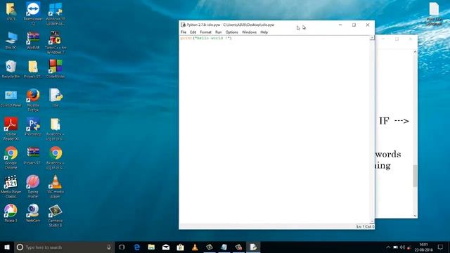Select the idle Python file desktop icon

(56, 98)
